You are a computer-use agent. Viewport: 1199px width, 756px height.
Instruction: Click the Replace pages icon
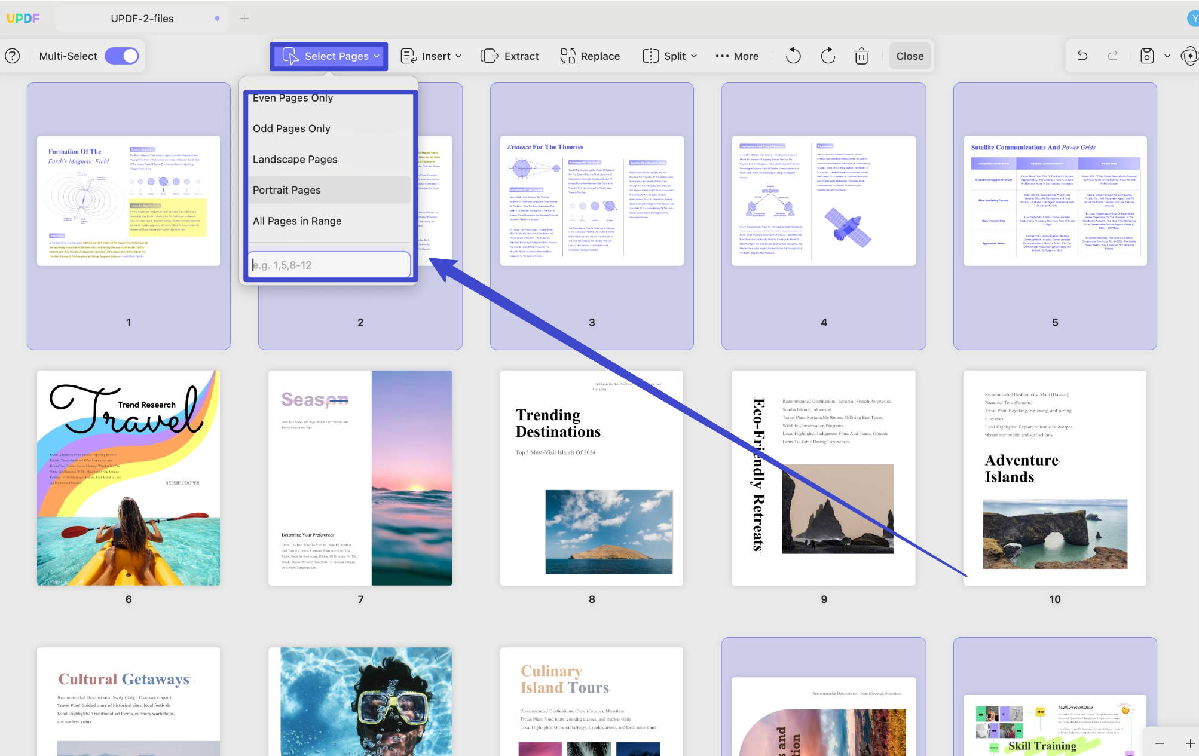pos(568,56)
